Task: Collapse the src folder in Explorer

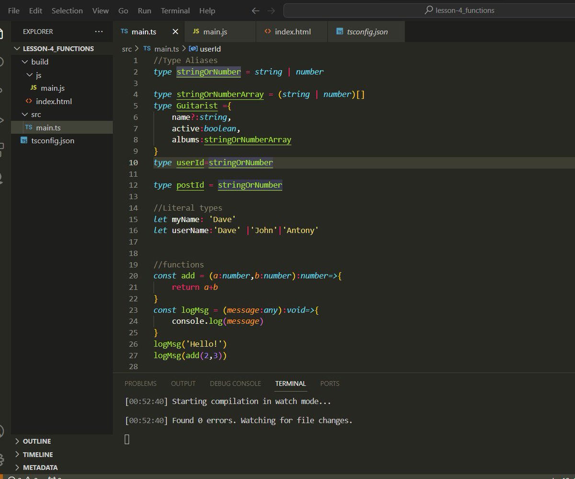Action: [25, 114]
